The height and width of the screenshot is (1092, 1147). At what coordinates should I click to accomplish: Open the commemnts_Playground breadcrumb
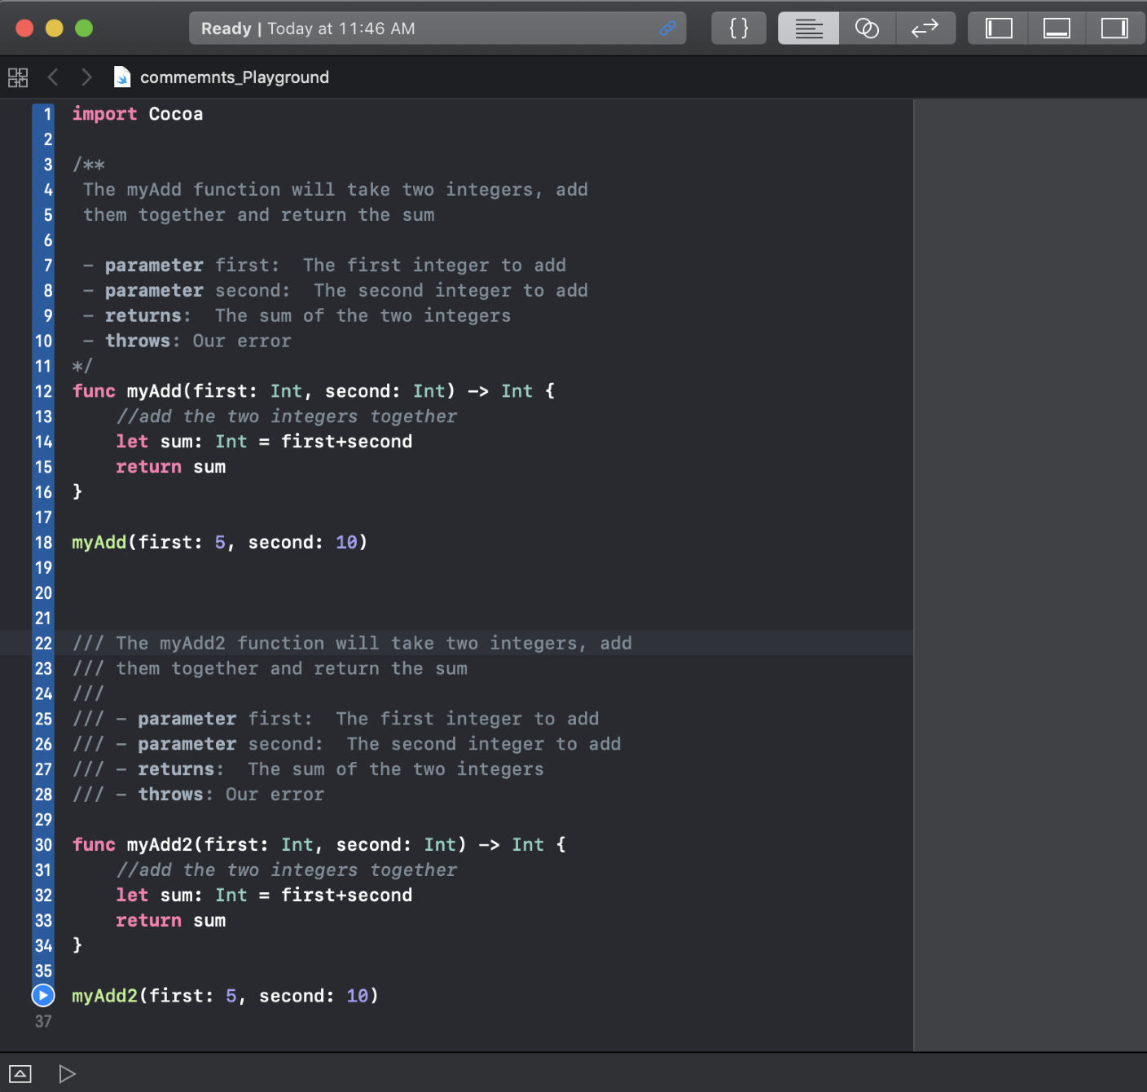click(x=235, y=77)
